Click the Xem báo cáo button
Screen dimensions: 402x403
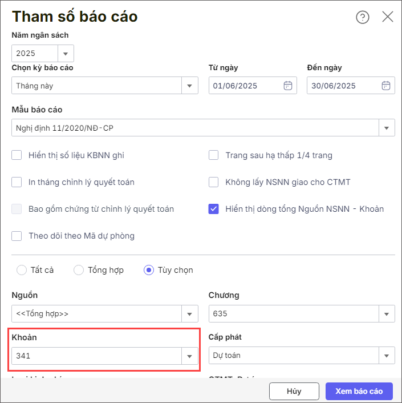[x=359, y=392]
